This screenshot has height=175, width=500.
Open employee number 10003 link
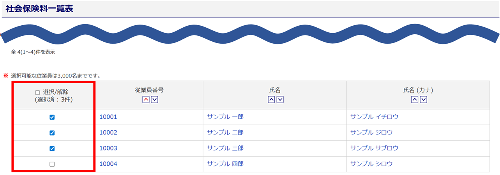108,148
